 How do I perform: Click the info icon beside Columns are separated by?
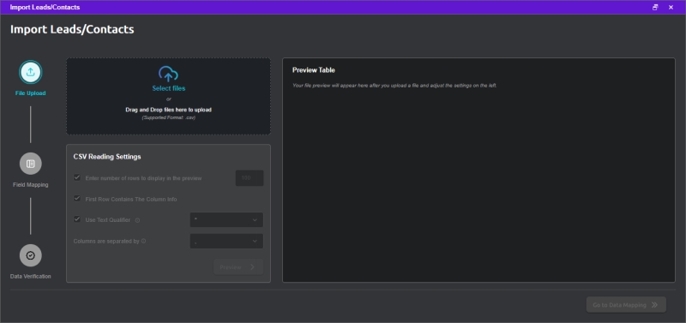(x=143, y=241)
